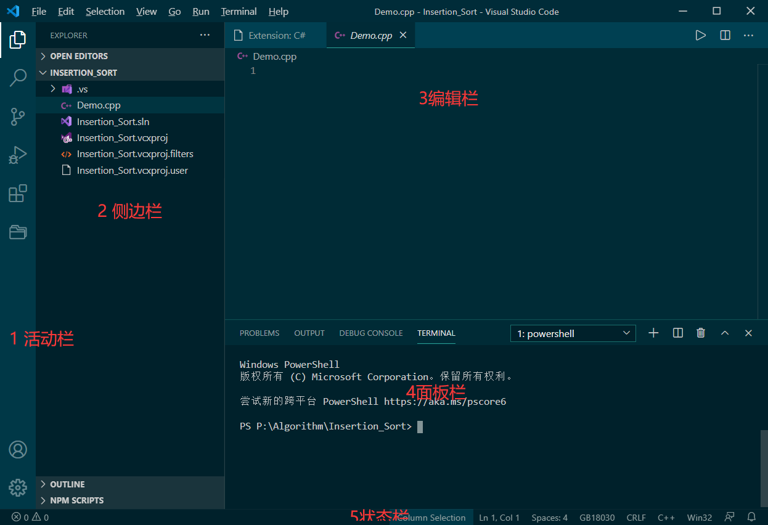Viewport: 768px width, 525px height.
Task: Open editor More Actions ellipsis
Action: (748, 35)
